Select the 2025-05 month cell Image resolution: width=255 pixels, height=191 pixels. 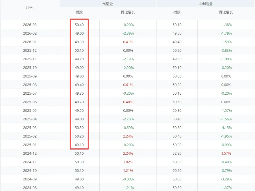click(30, 111)
